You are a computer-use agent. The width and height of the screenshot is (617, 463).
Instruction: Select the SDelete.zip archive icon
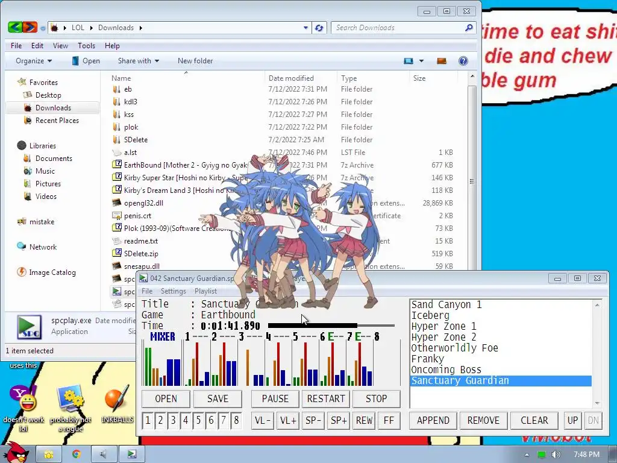click(x=116, y=254)
